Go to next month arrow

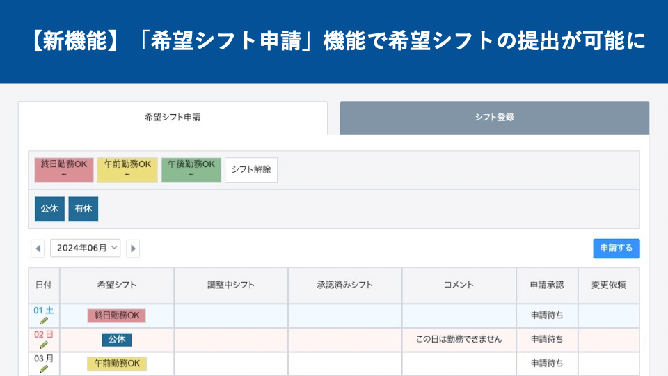coord(133,249)
